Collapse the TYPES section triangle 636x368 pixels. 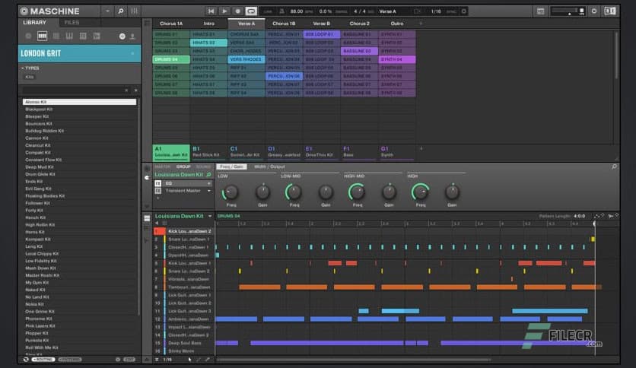click(x=22, y=68)
